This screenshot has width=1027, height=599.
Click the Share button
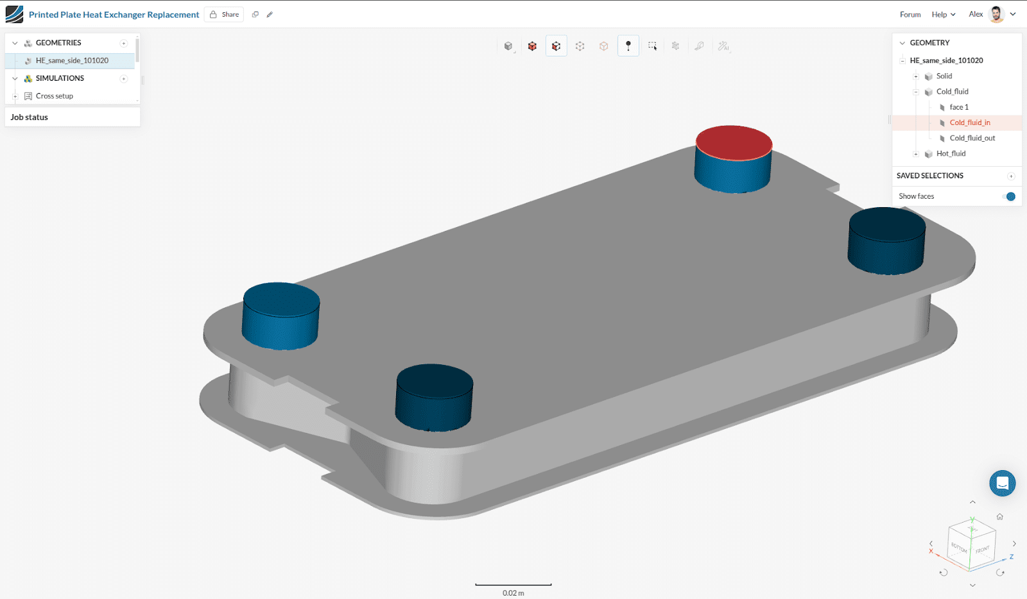(x=224, y=15)
